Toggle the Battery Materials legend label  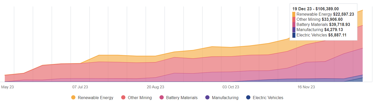pos(182,98)
